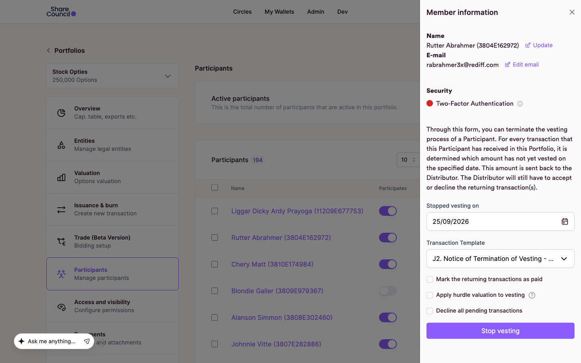Click the Share Council logo
This screenshot has height=363, width=581.
[x=61, y=12]
